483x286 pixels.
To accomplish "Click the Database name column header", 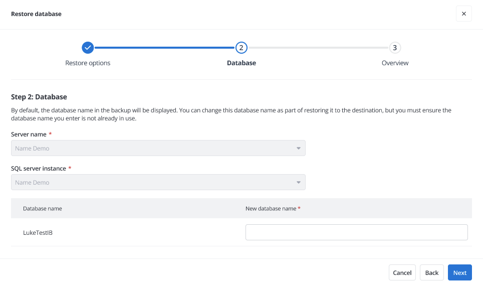I will pyautogui.click(x=43, y=208).
